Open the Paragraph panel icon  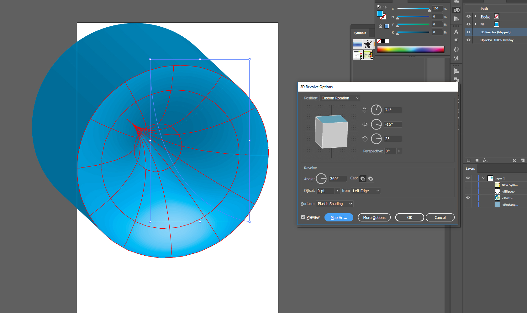tap(456, 40)
